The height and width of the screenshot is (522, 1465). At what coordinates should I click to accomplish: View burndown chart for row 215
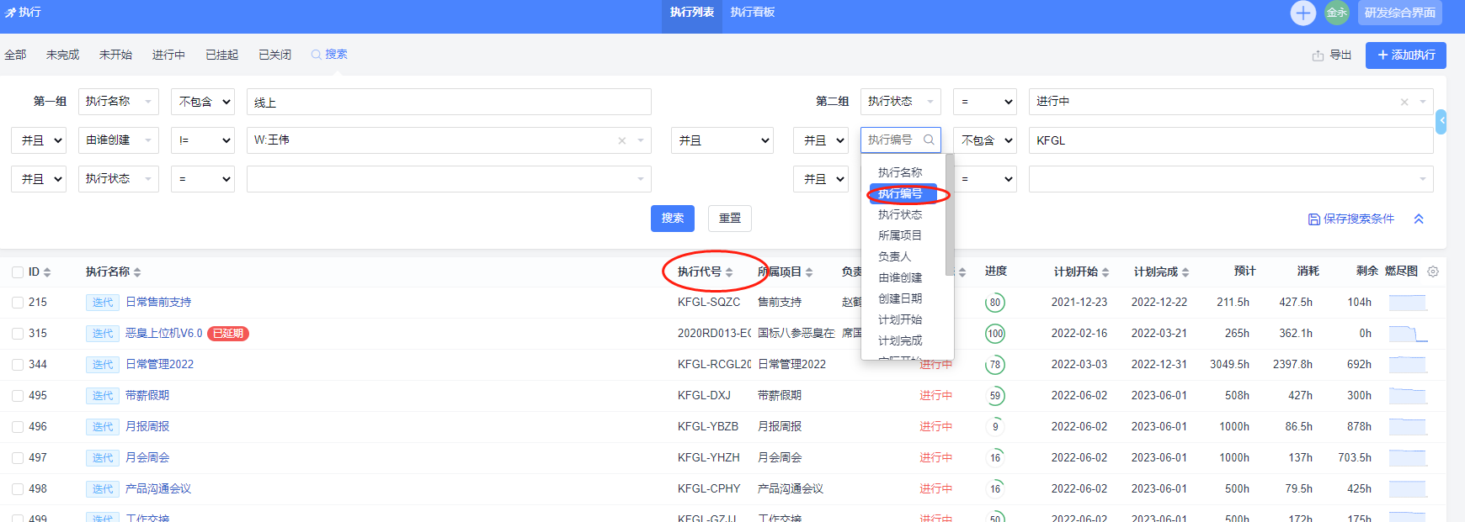point(1407,303)
